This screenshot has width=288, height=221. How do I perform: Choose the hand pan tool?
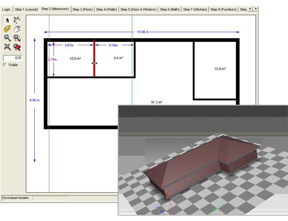coord(17,29)
